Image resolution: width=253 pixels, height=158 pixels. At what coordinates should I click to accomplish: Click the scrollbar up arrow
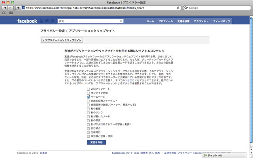(x=251, y=149)
